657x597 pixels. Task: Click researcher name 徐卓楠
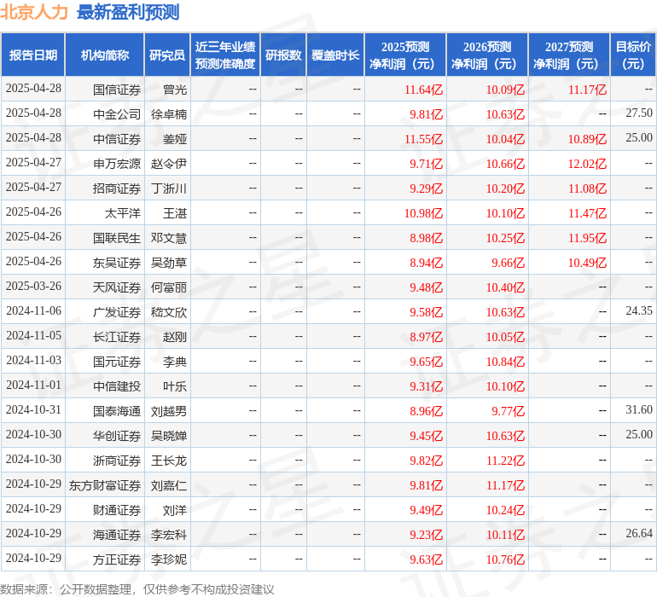coord(169,114)
